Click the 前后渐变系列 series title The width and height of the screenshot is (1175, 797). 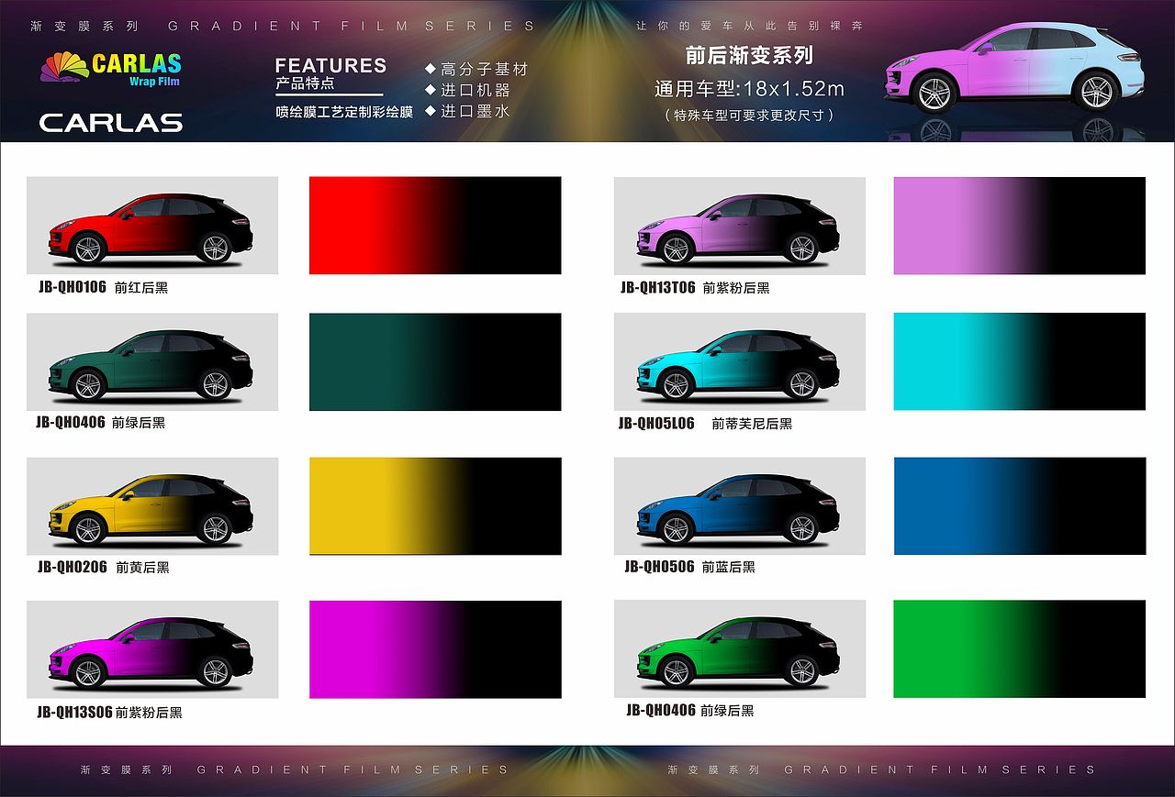coord(748,57)
